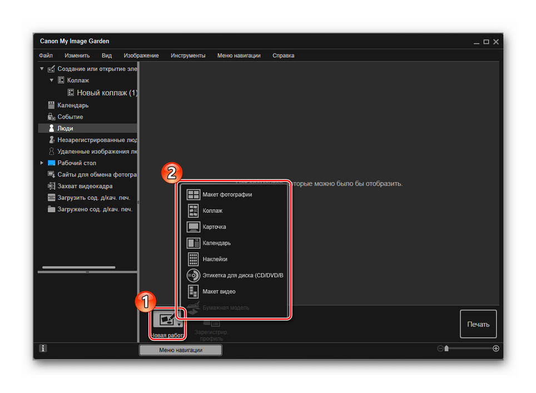Open the Инструменты menu
The height and width of the screenshot is (393, 536).
188,56
